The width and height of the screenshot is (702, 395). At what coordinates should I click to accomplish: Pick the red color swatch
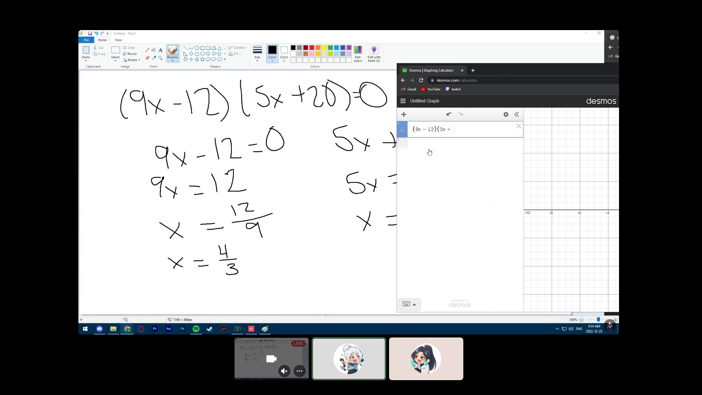point(312,48)
